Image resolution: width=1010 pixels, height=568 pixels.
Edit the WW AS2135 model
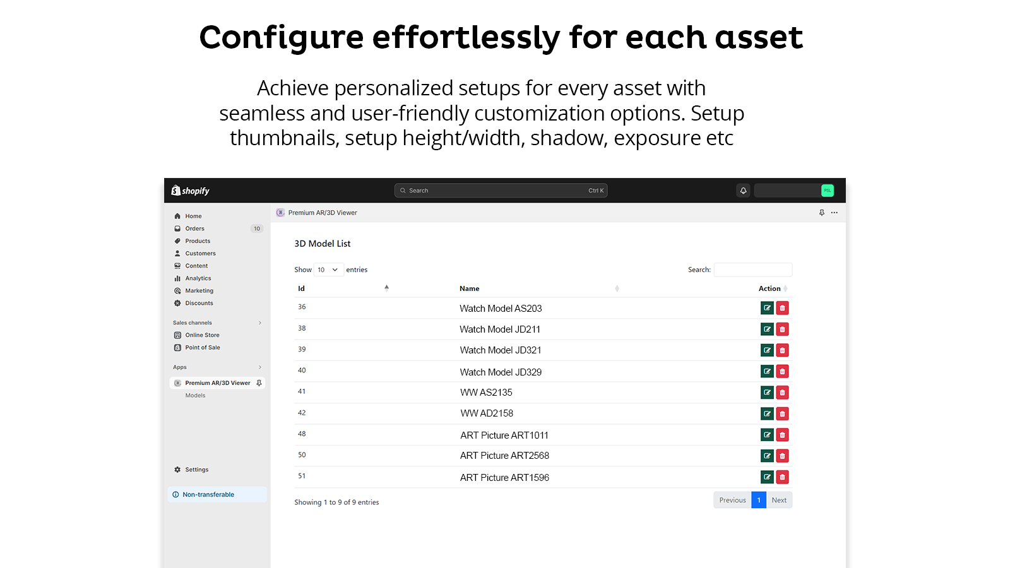pyautogui.click(x=767, y=393)
